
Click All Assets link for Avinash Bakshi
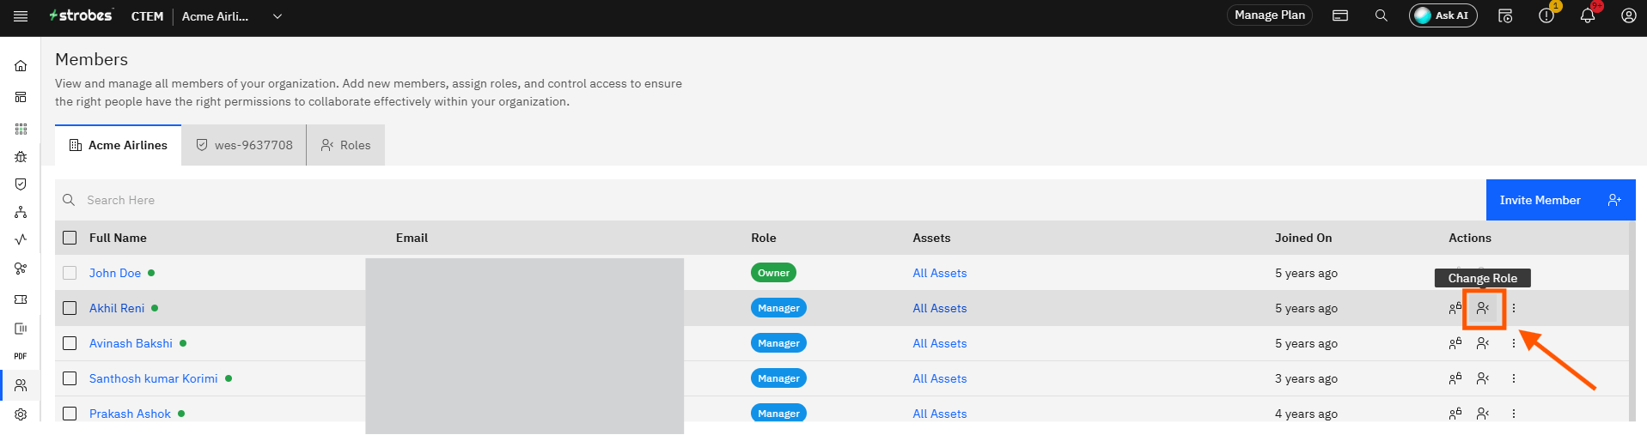point(940,343)
